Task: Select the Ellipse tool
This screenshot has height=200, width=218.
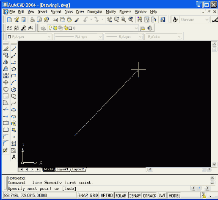Action: coord(14,110)
